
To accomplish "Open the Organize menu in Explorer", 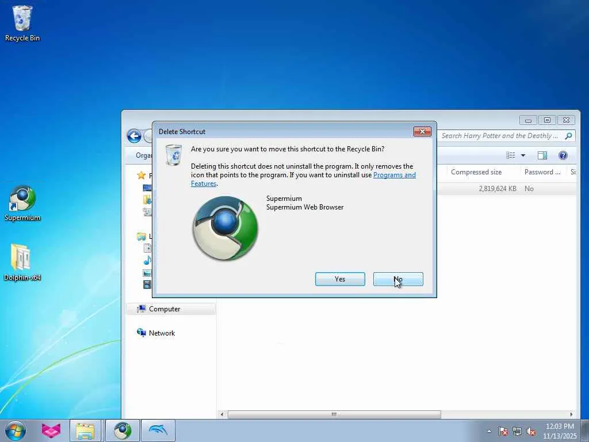I will 143,155.
